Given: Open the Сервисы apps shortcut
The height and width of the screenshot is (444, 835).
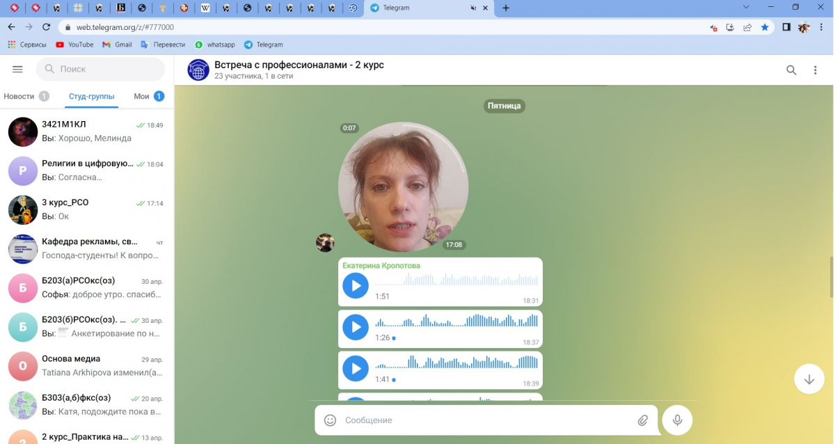Looking at the screenshot, I should click(27, 45).
